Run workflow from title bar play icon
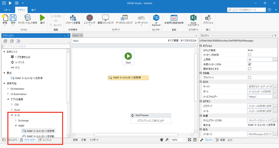Image resolution: width=279 pixels, height=148 pixels. point(10,3)
